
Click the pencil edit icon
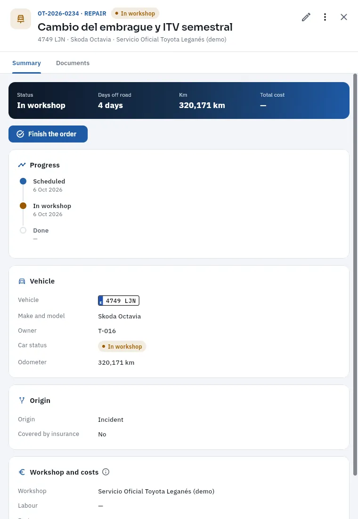point(306,17)
